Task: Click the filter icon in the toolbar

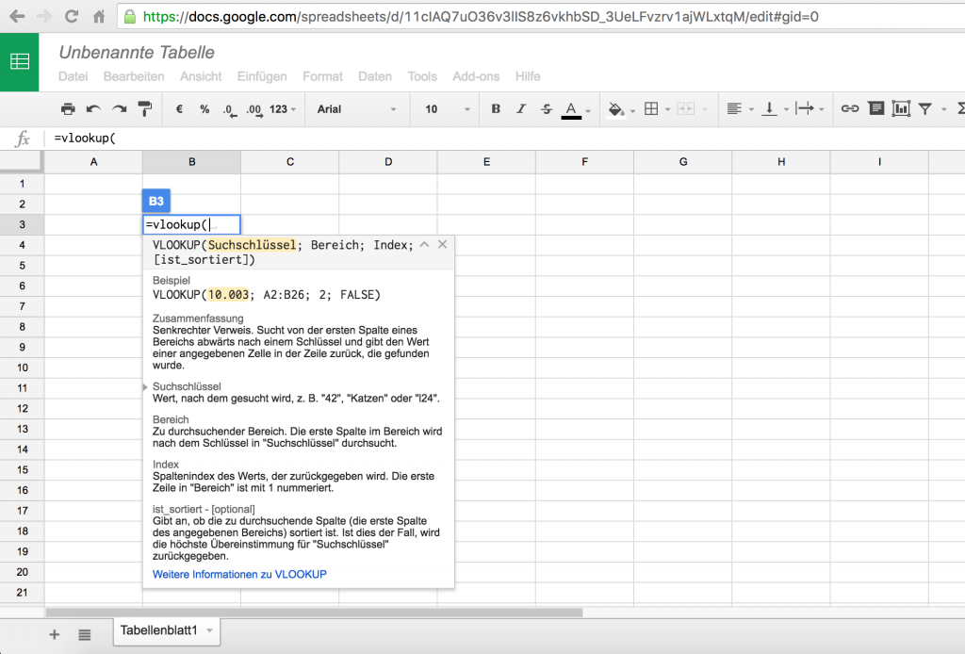Action: 927,108
